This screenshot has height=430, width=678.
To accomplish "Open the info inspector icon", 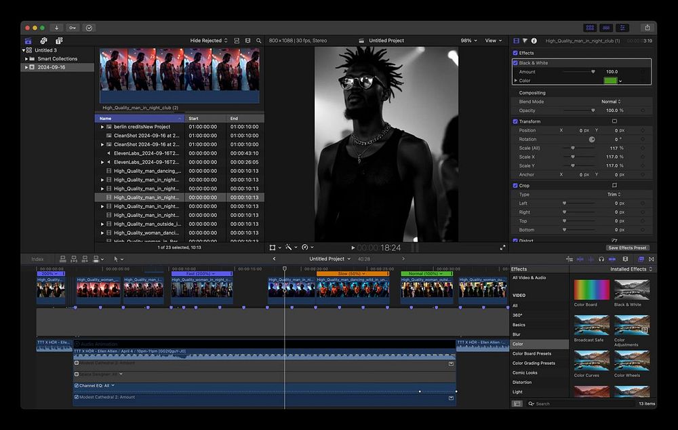I will point(534,41).
